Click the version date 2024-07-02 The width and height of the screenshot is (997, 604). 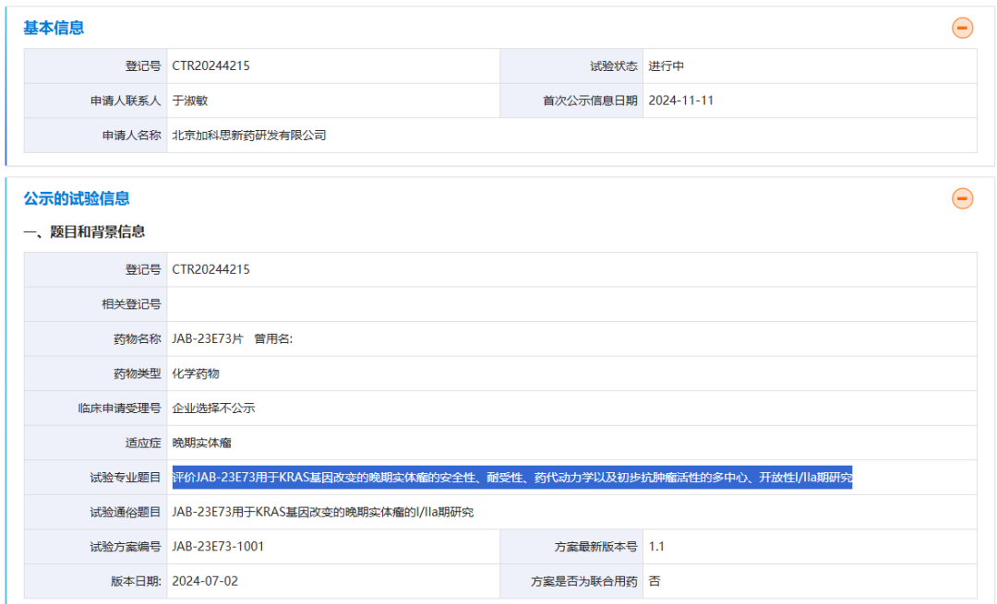205,581
